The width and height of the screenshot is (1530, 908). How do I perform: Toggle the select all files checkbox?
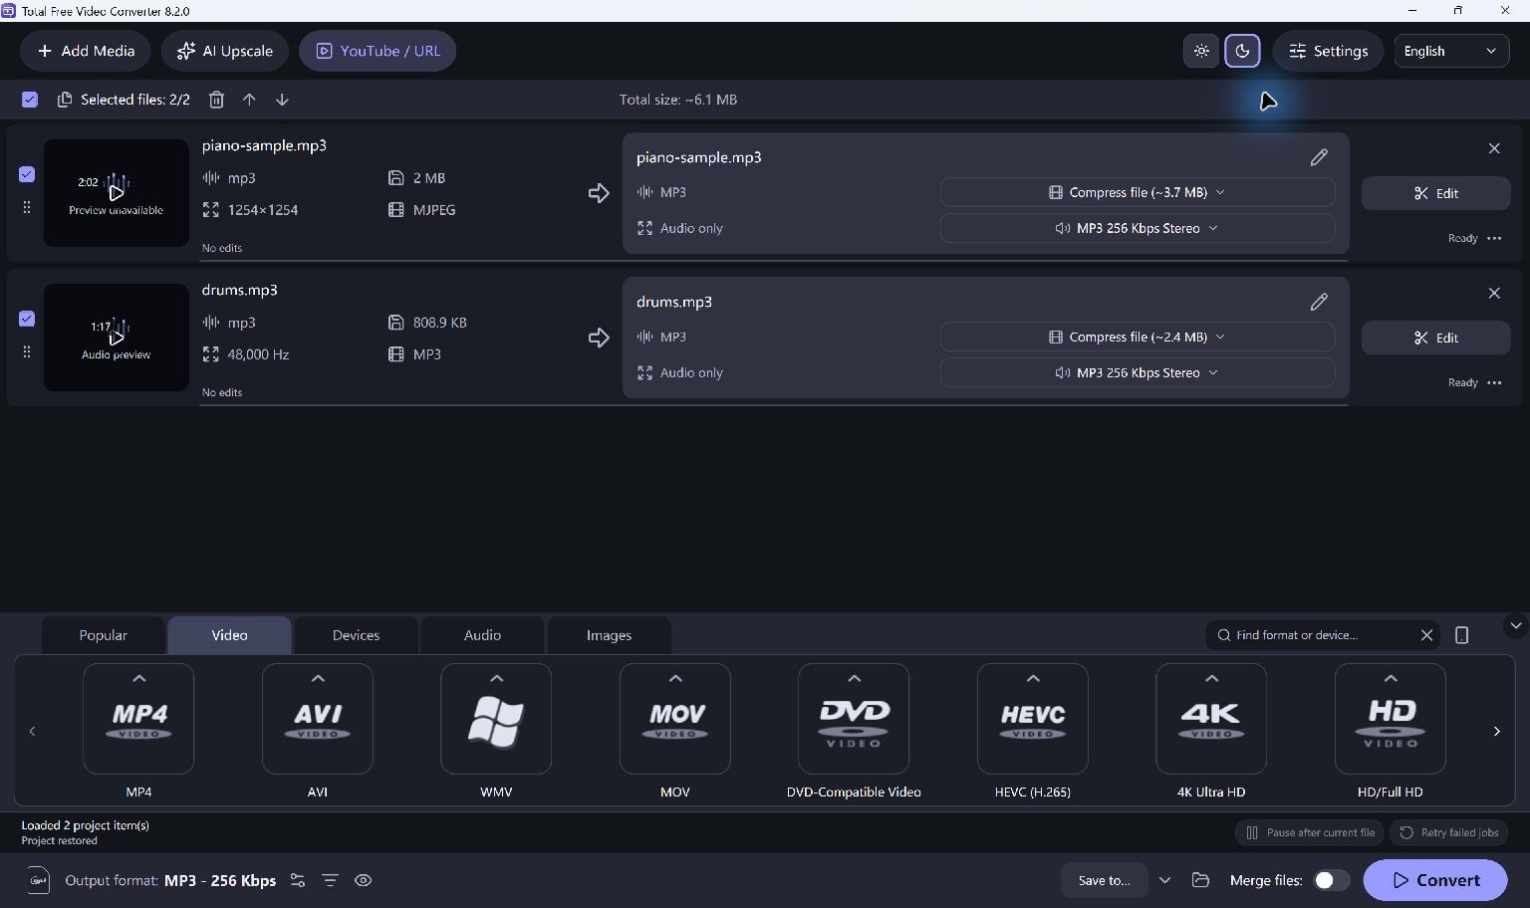(30, 100)
